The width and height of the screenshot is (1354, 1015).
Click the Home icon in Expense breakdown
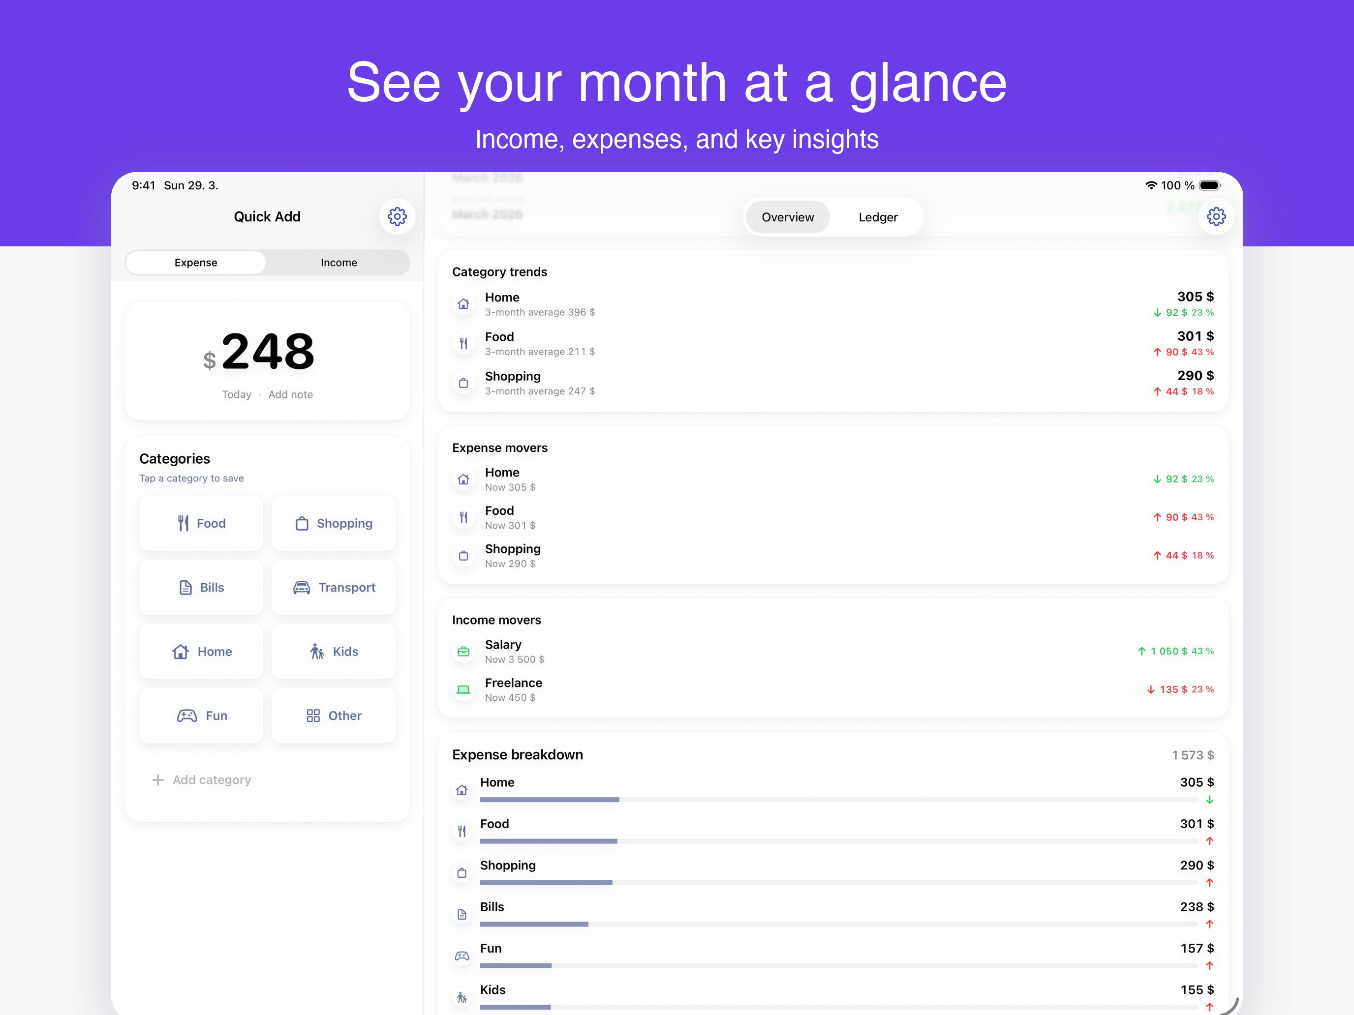tap(462, 790)
